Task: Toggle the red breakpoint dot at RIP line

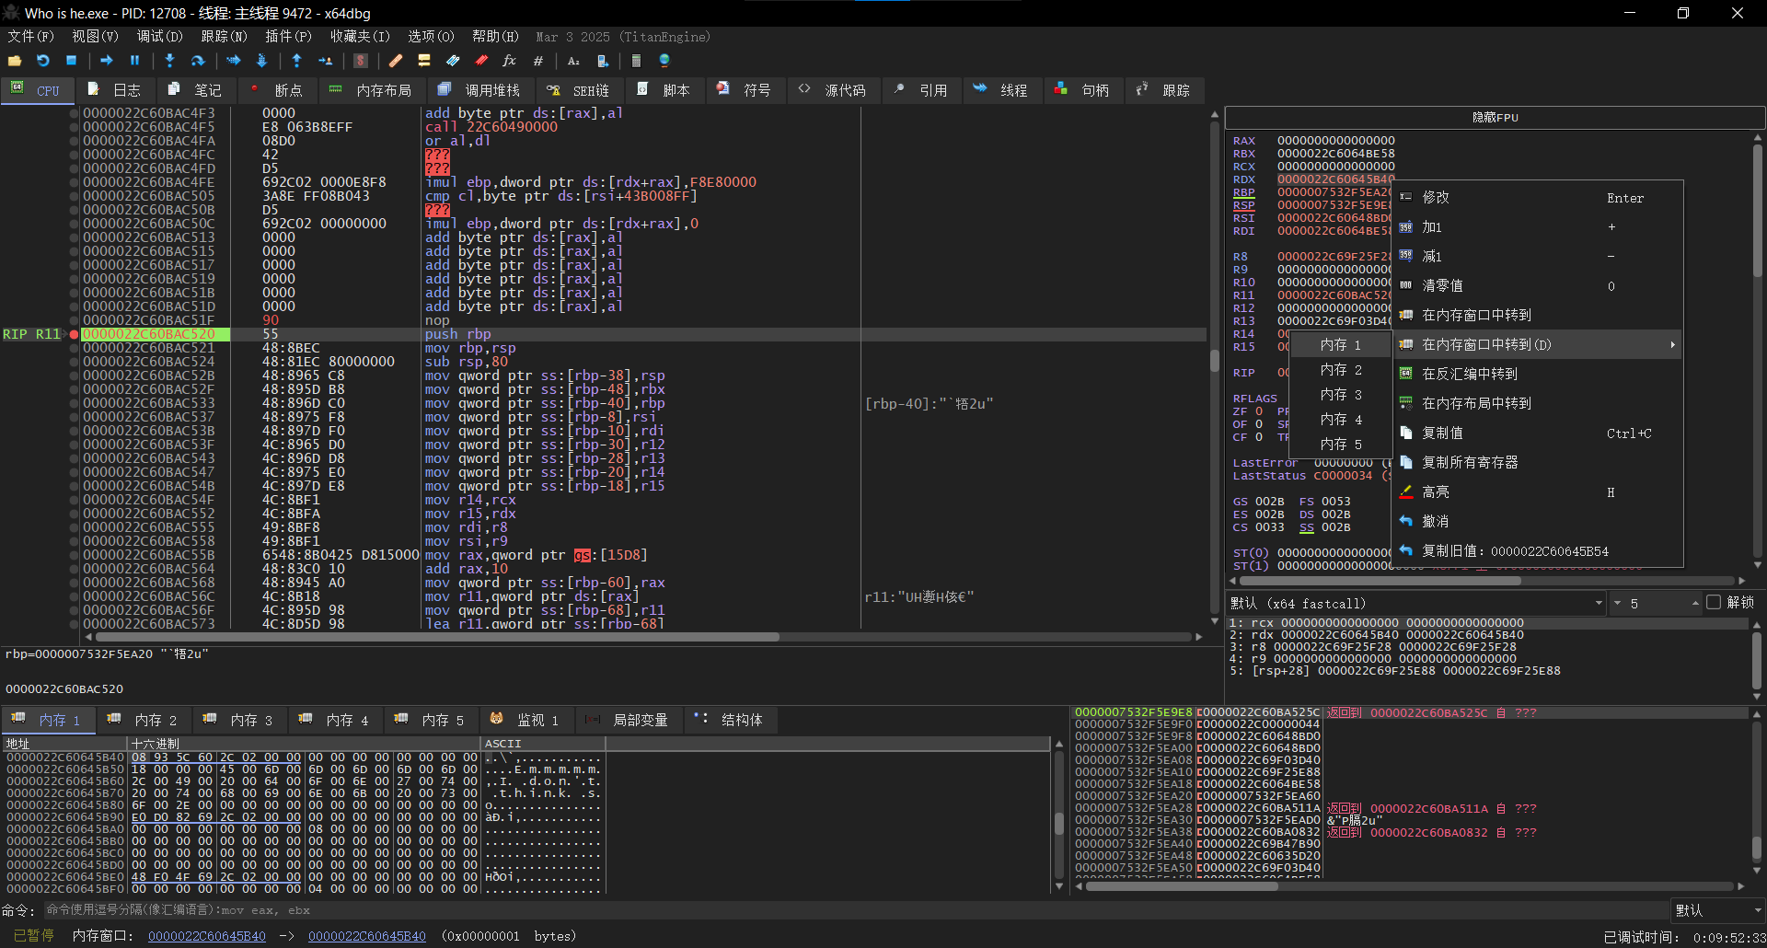Action: point(74,334)
